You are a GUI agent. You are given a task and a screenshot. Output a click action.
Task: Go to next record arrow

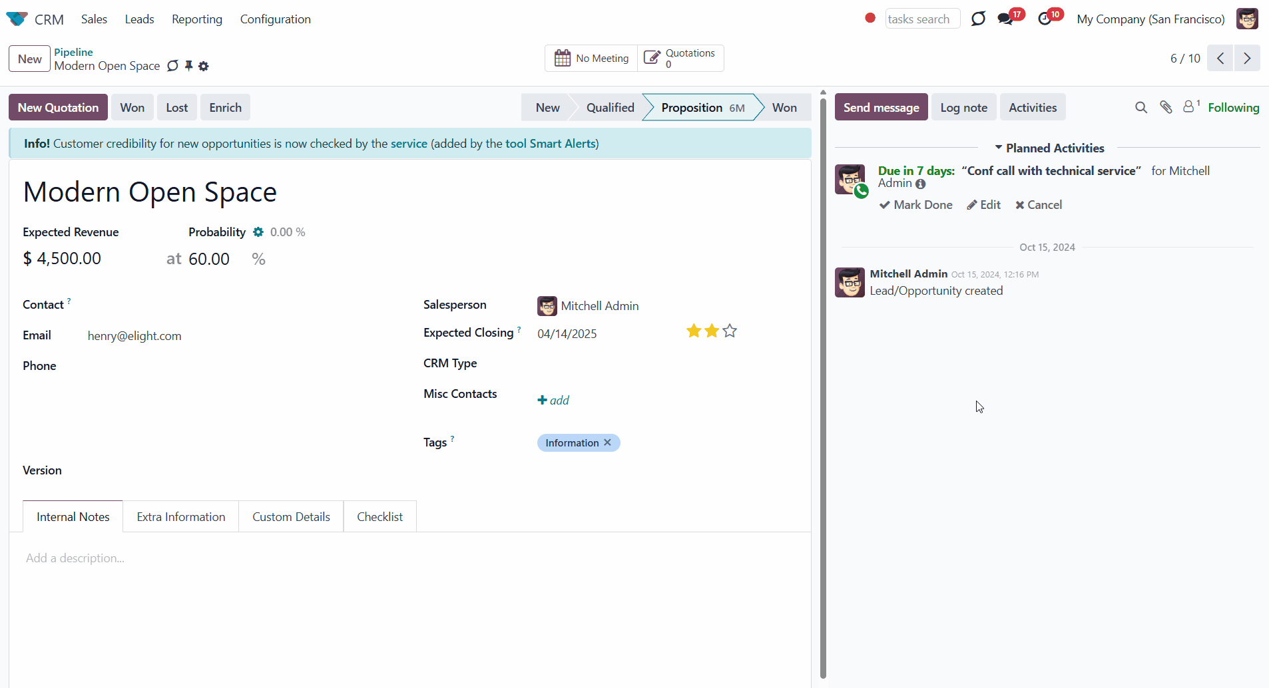pos(1247,59)
